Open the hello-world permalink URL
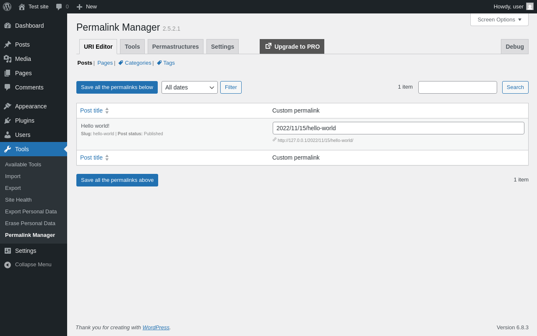 point(315,140)
